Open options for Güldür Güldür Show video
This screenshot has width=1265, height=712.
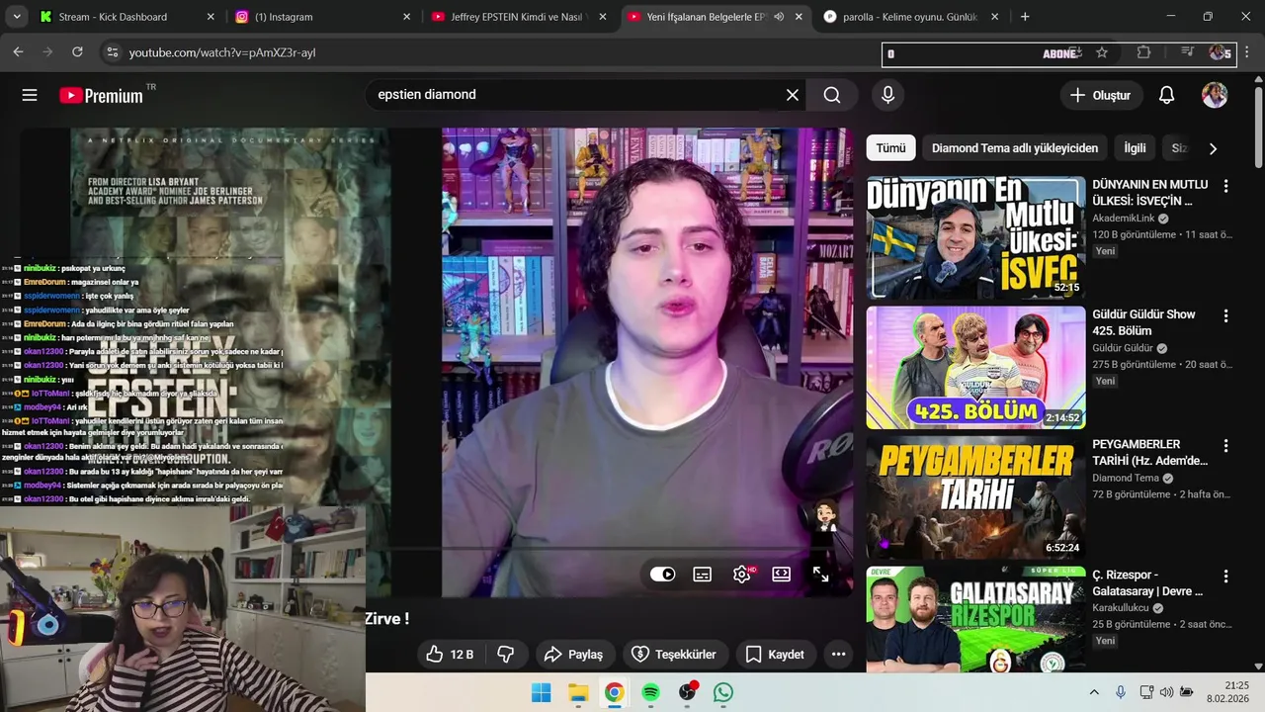pos(1225,316)
